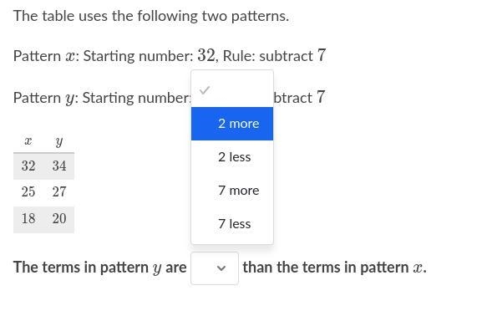Click the x column header

point(28,141)
